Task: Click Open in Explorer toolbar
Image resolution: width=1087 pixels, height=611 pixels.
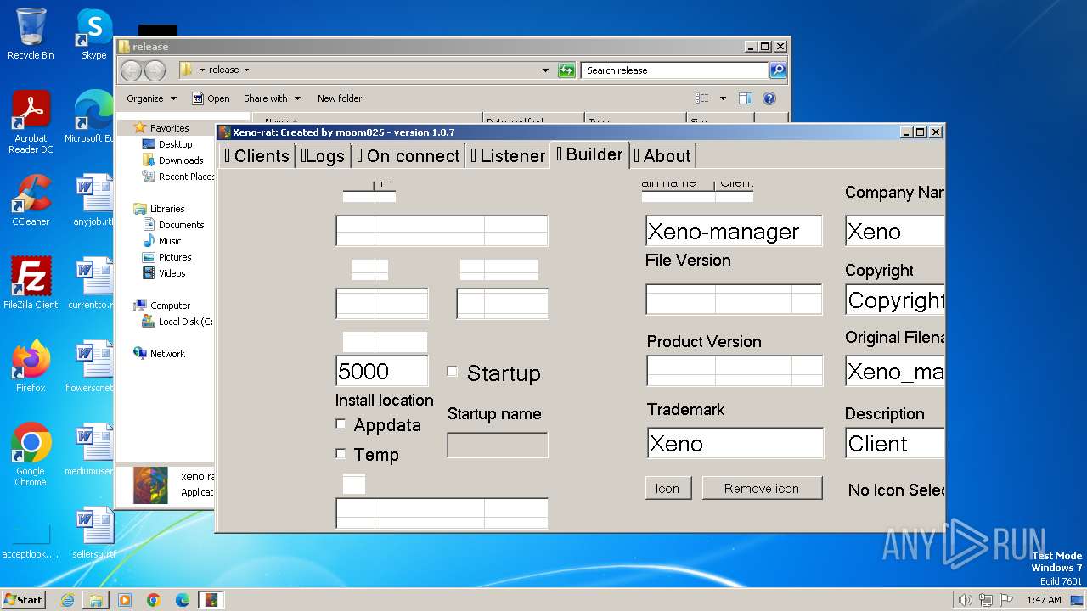Action: 211,98
